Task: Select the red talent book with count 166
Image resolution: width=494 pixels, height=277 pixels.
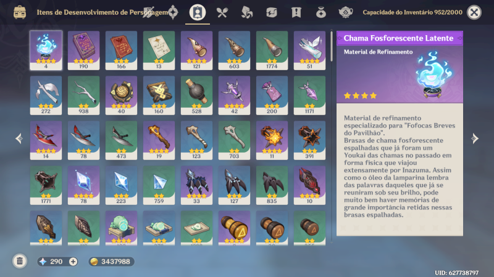Action: click(x=121, y=50)
